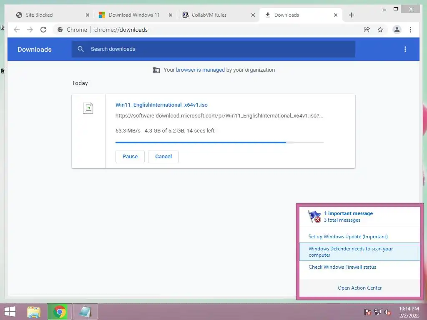Click the network tray icon
This screenshot has width=427, height=320.
[378, 312]
